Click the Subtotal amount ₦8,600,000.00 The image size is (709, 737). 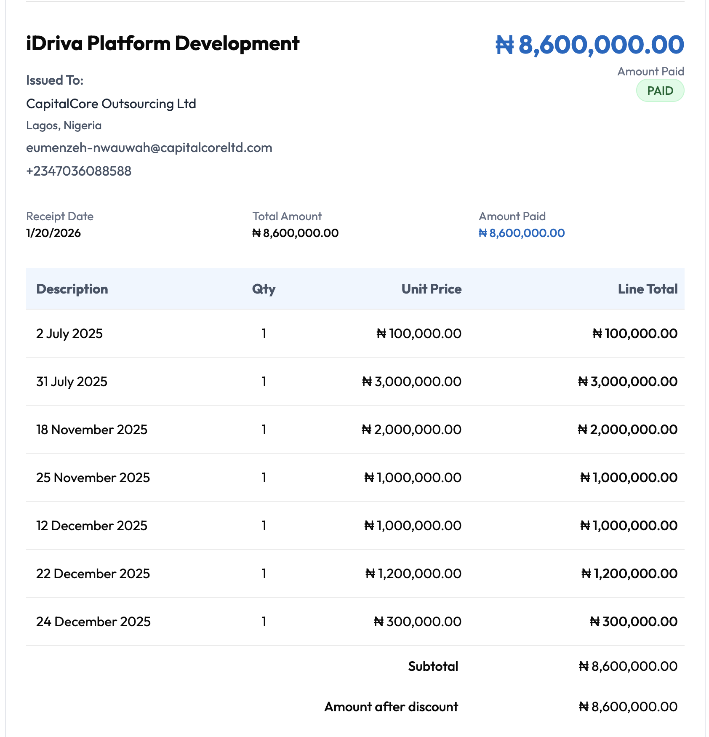point(628,666)
